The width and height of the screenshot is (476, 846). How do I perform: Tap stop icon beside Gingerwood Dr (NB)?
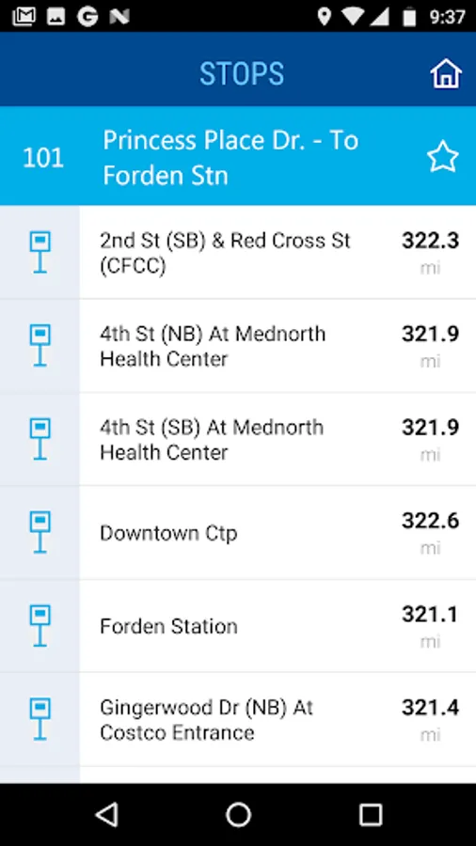click(40, 719)
